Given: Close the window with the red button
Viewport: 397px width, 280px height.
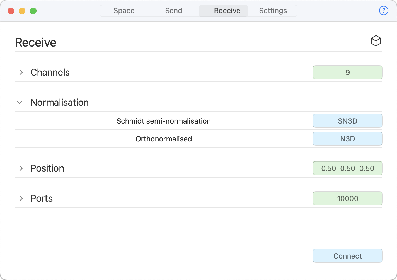Looking at the screenshot, I should (x=11, y=11).
